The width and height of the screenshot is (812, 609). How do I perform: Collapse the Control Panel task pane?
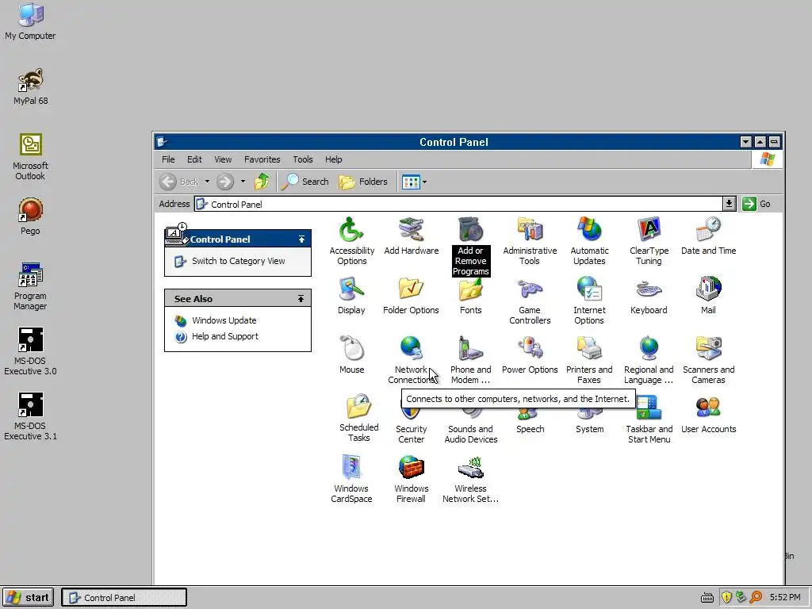pyautogui.click(x=301, y=239)
